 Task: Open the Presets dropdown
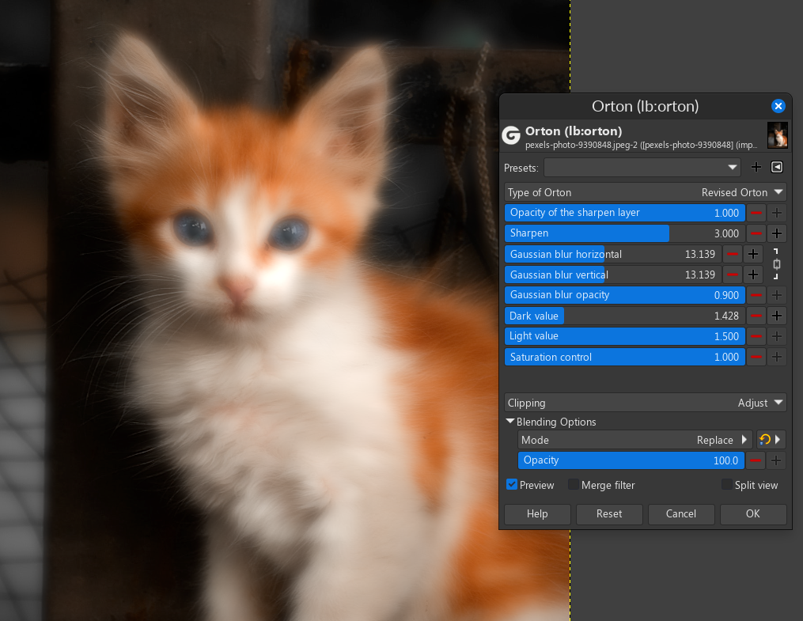click(x=642, y=168)
